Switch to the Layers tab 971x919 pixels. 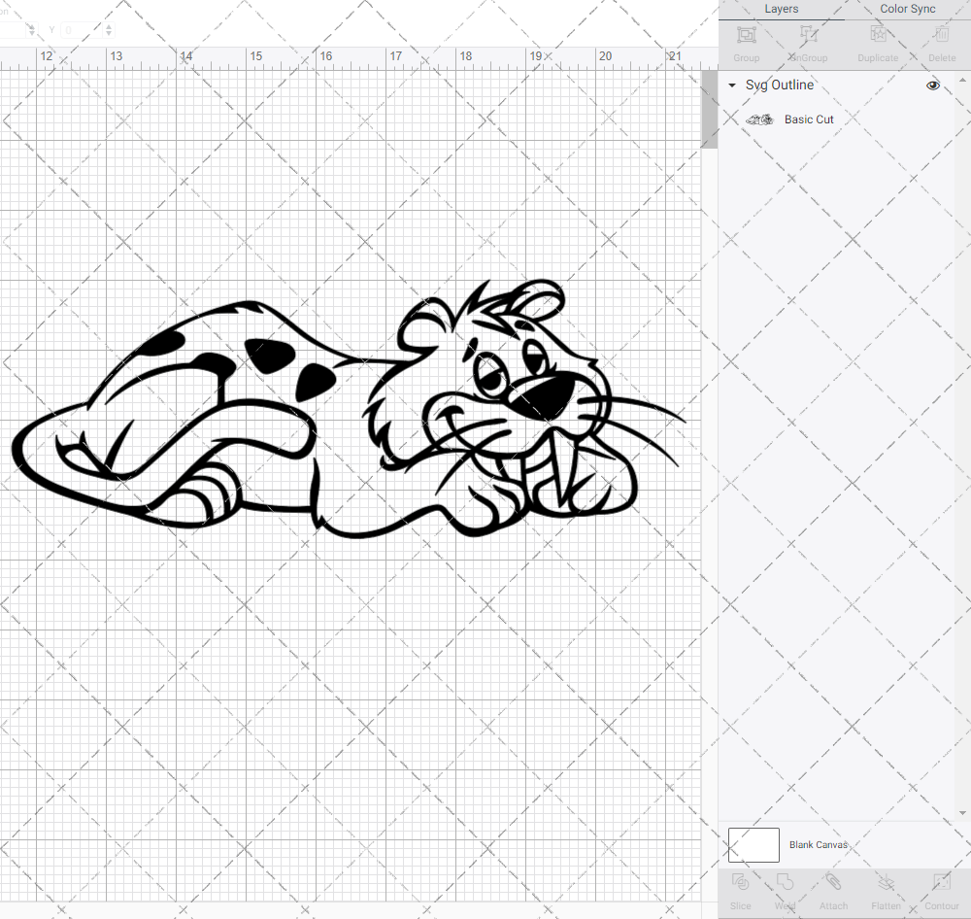point(781,10)
